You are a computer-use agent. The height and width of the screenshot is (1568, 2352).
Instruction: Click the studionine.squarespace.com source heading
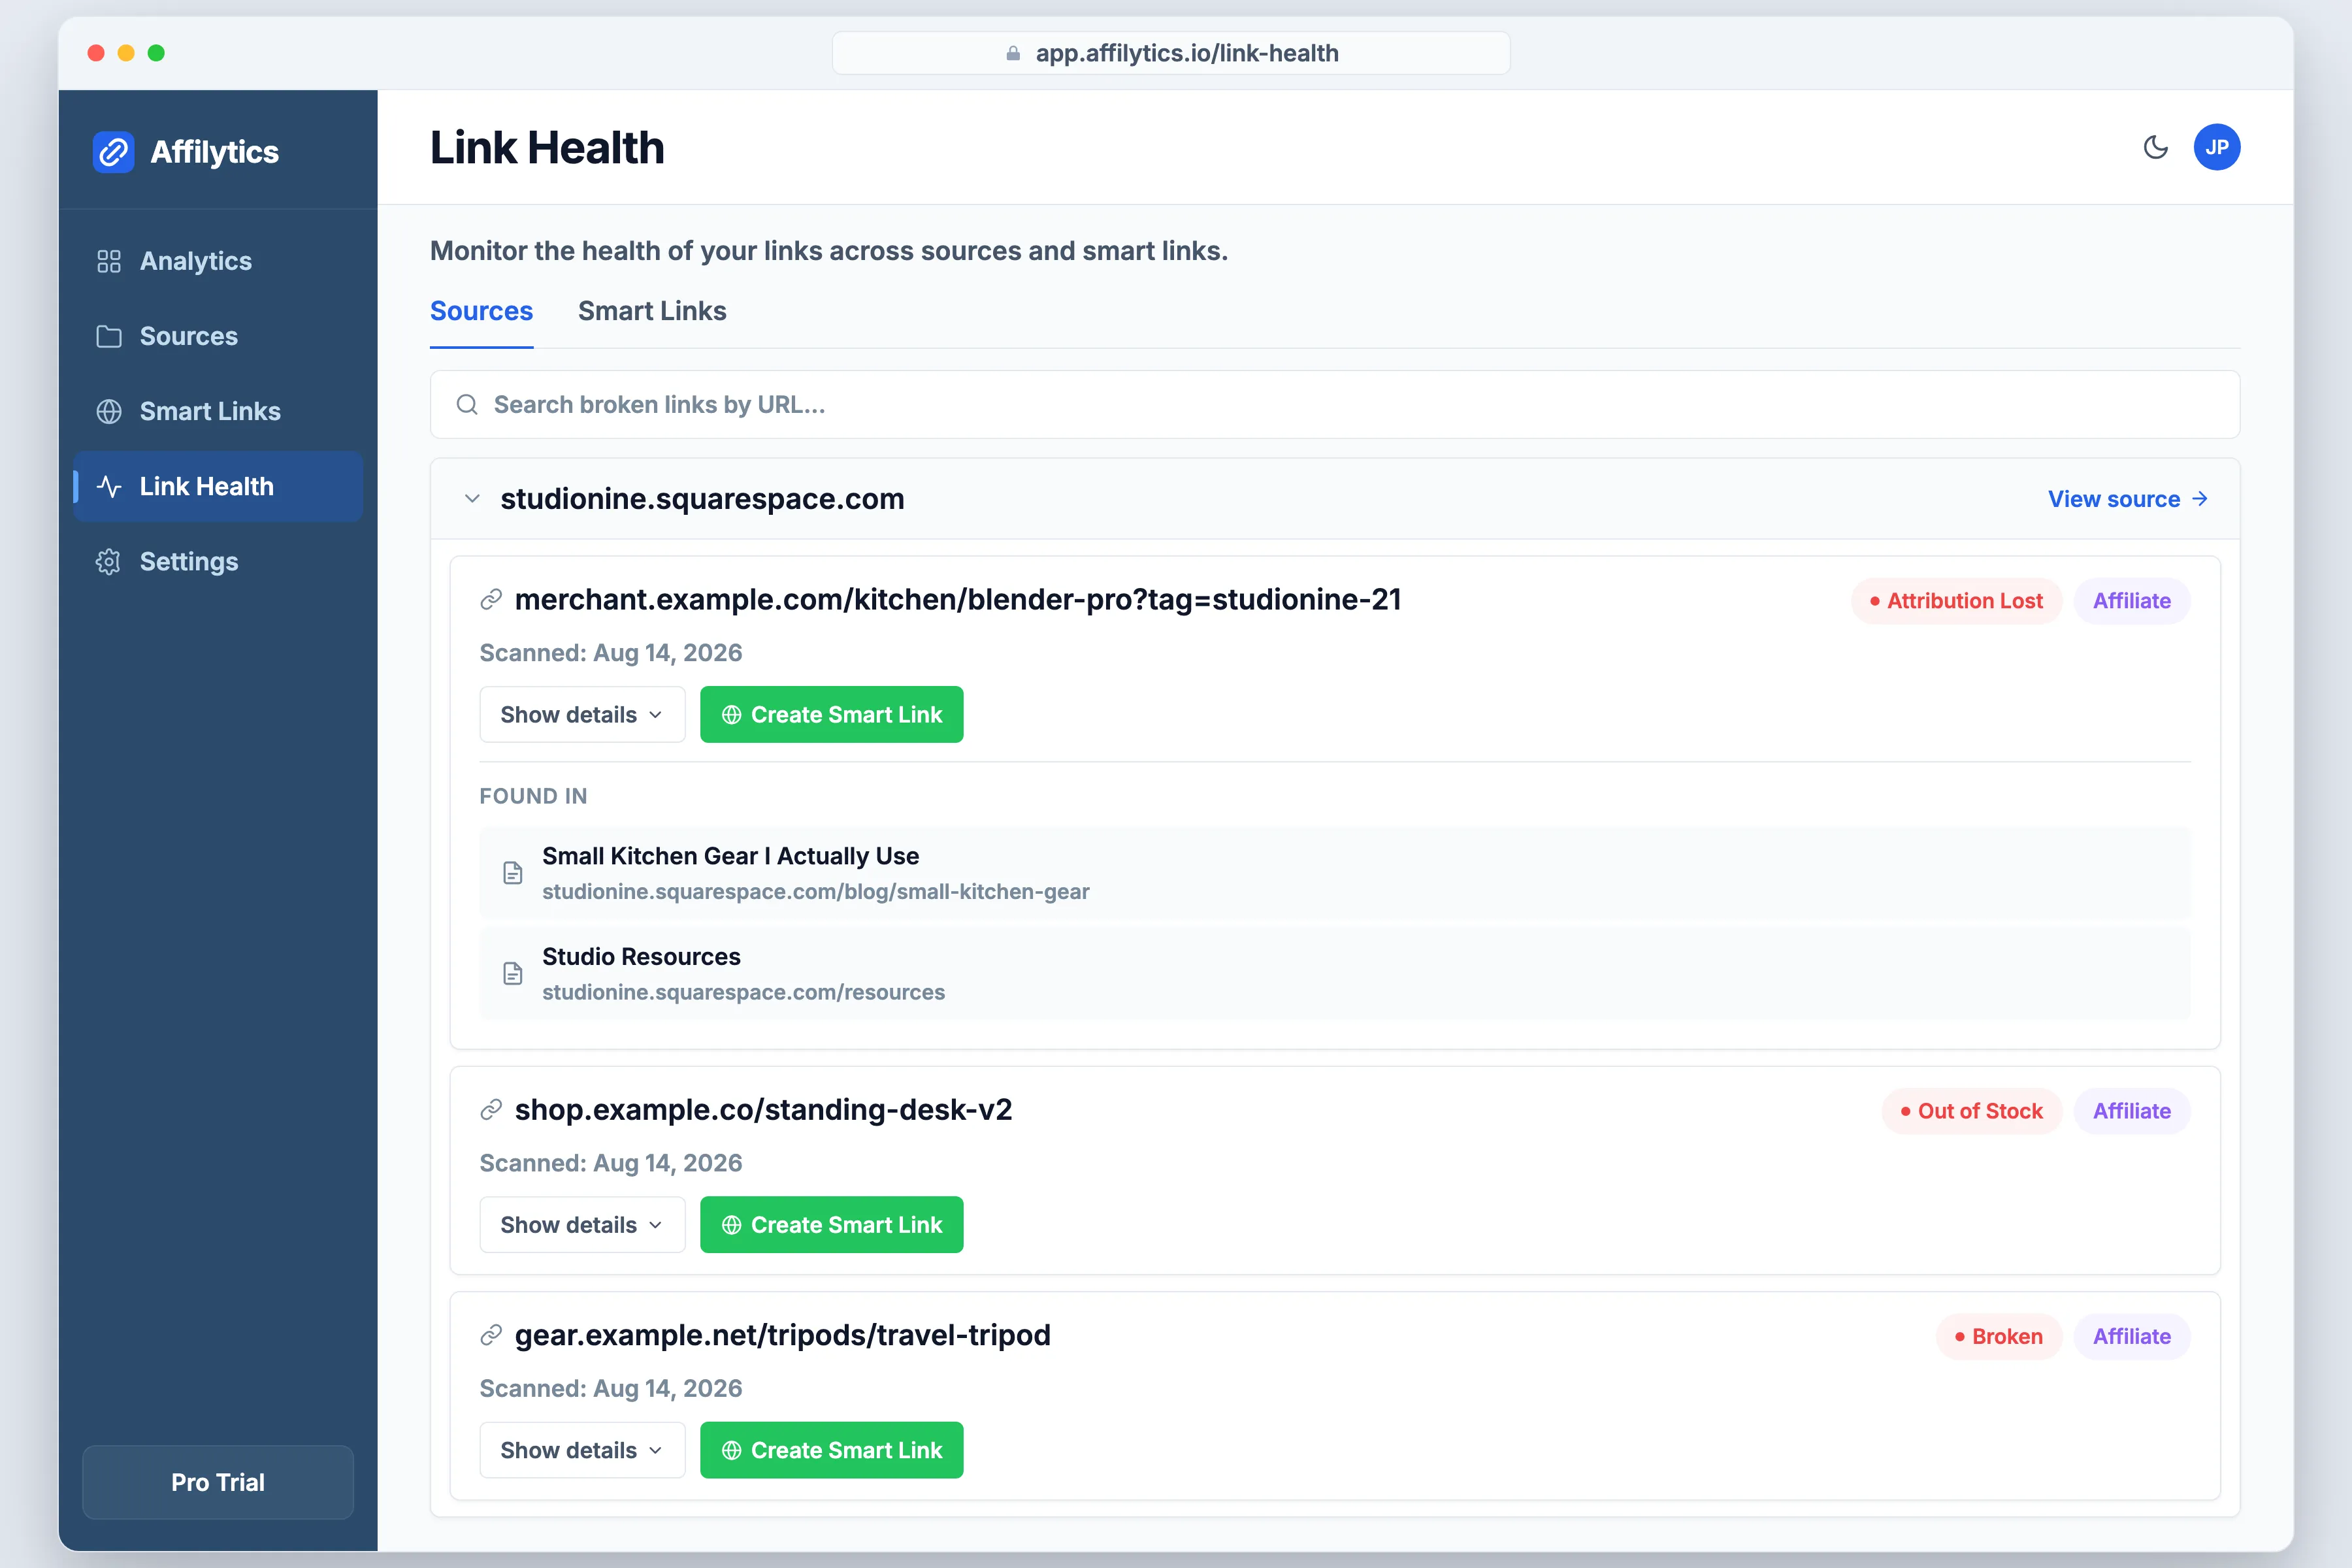coord(702,498)
